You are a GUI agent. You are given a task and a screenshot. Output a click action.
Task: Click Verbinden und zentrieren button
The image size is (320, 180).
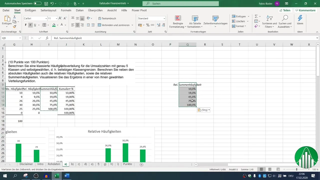pyautogui.click(x=114, y=25)
